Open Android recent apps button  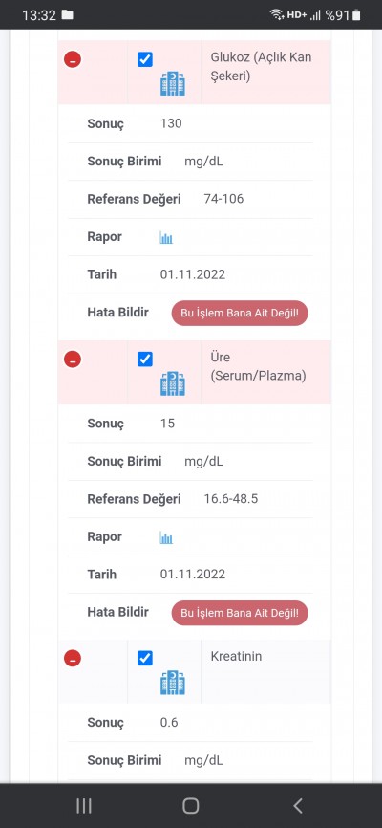tap(84, 806)
